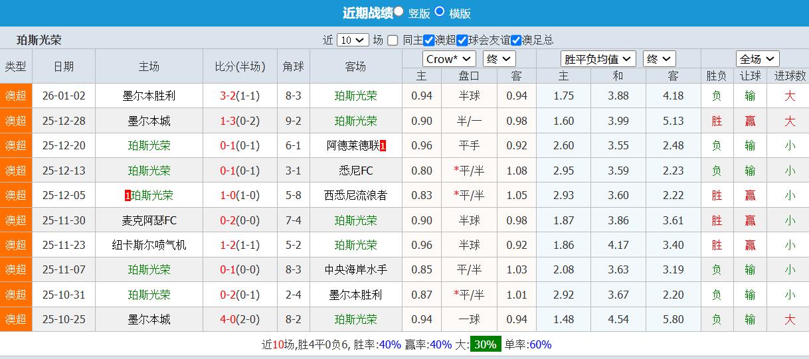Click 阿德莱德联 away team on 25-12-20
The width and height of the screenshot is (809, 359).
pyautogui.click(x=353, y=145)
